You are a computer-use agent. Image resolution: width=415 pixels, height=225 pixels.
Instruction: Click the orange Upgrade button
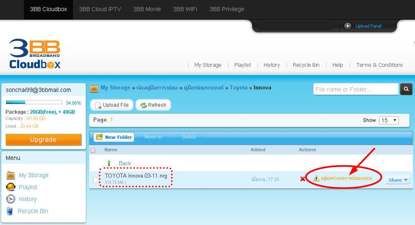pyautogui.click(x=43, y=139)
